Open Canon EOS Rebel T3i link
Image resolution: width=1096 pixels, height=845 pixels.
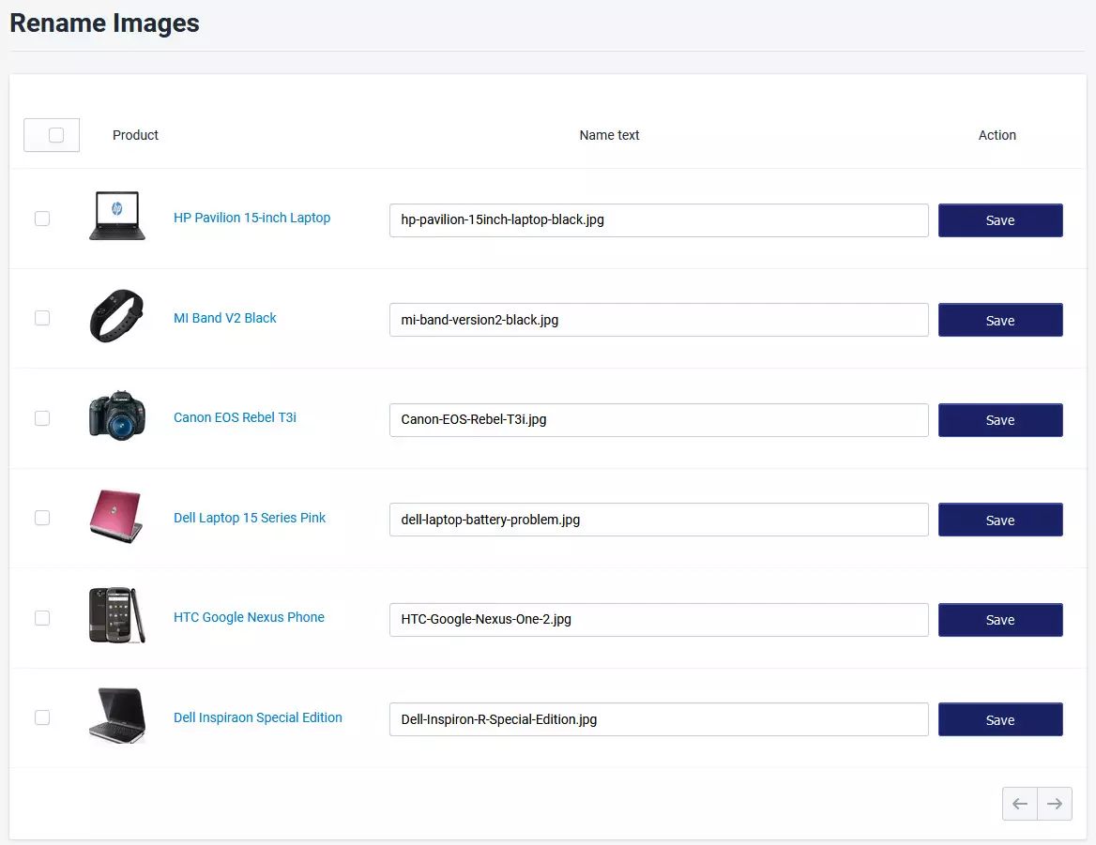235,417
